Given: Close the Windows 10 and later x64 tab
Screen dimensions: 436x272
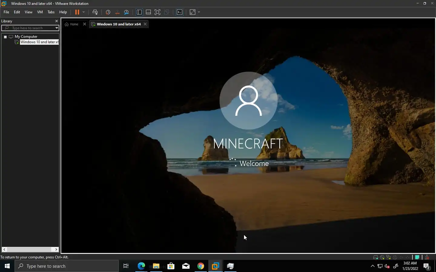Looking at the screenshot, I should 145,24.
